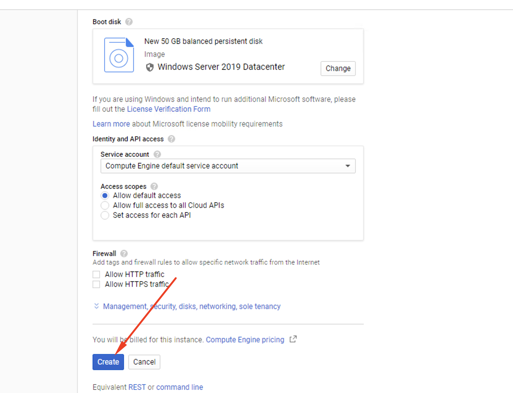This screenshot has height=393, width=513.
Task: Open the Firewall help icon
Action: [x=124, y=254]
